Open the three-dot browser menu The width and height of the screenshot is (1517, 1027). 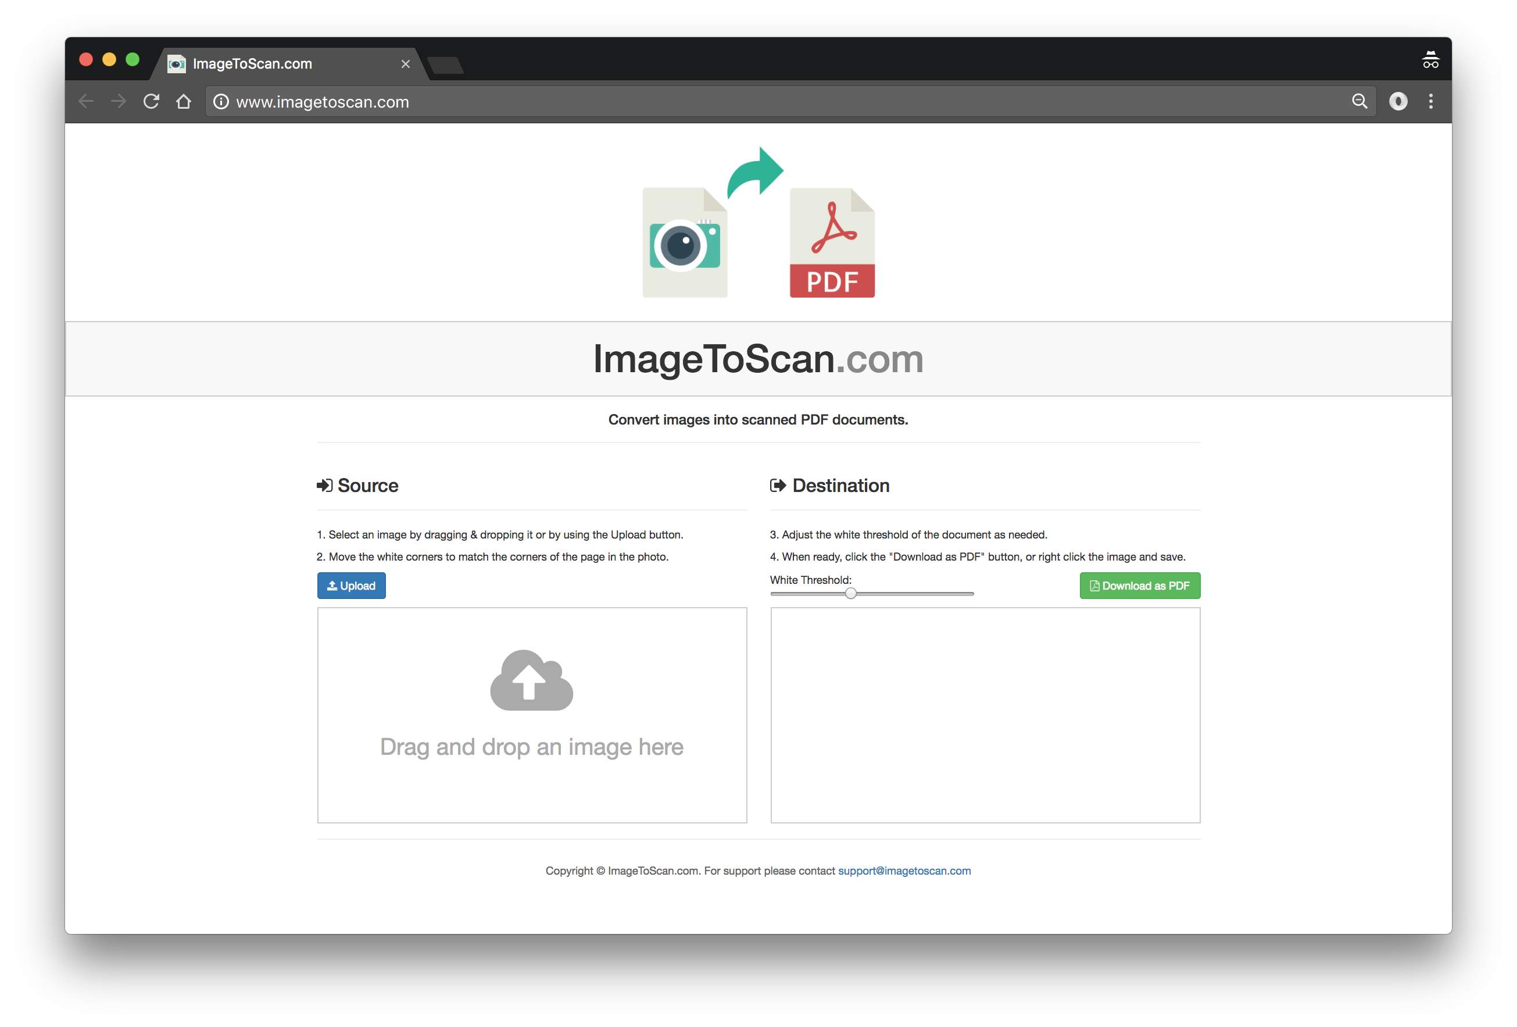pyautogui.click(x=1430, y=101)
